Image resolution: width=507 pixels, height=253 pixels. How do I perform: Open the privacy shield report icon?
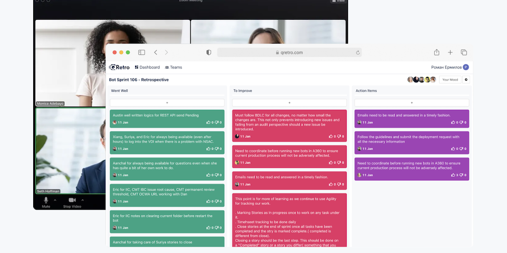(208, 52)
